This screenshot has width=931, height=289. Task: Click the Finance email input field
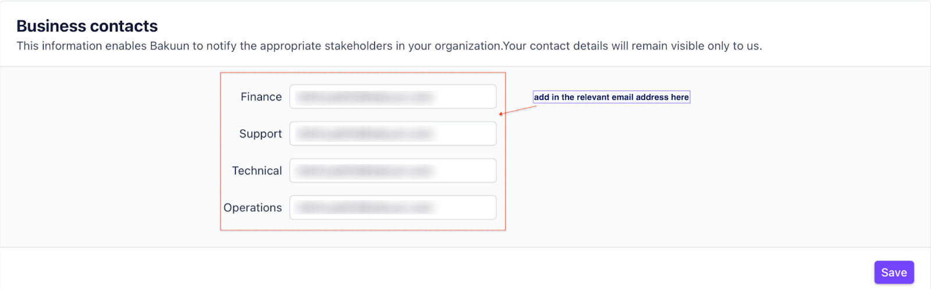393,97
